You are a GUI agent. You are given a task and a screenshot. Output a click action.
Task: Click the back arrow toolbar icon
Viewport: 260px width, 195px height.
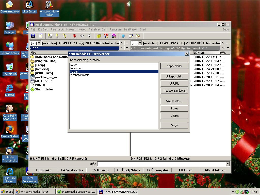coord(82,36)
